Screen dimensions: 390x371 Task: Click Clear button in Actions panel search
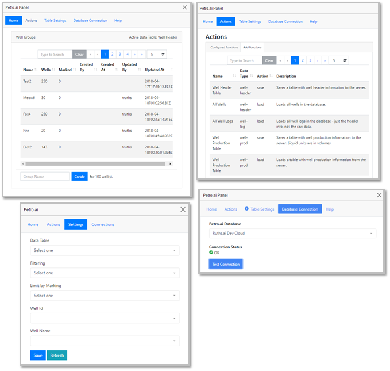click(x=269, y=60)
